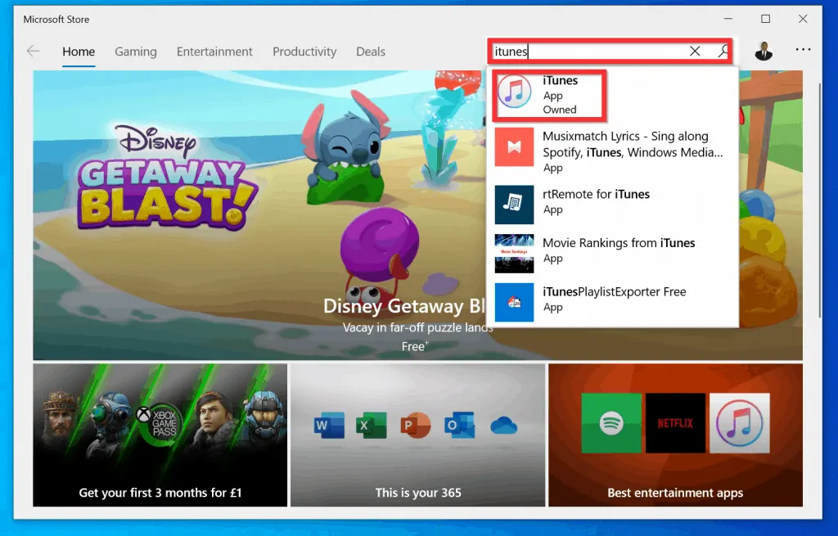Click the Netflix tile icon
Viewport: 838px width, 536px height.
coord(675,423)
